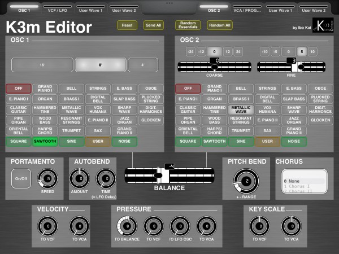
Task: Click Key Scale TO VCF knob
Action: tap(259, 226)
